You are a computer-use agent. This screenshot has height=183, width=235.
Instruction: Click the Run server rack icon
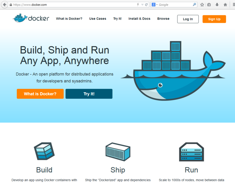tap(192, 152)
